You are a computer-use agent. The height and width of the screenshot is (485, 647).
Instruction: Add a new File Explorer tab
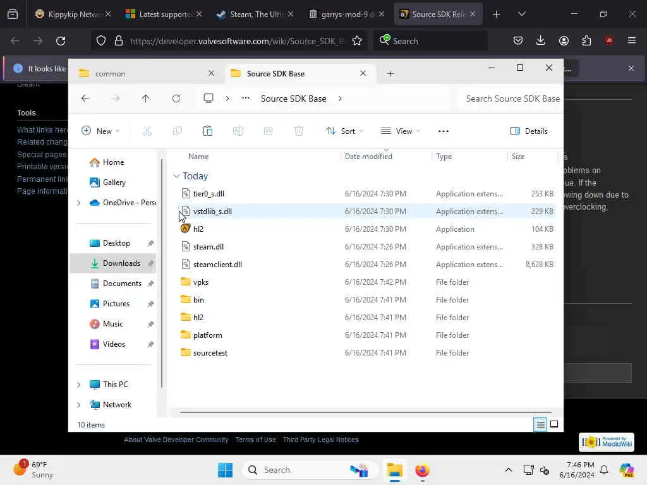[390, 74]
